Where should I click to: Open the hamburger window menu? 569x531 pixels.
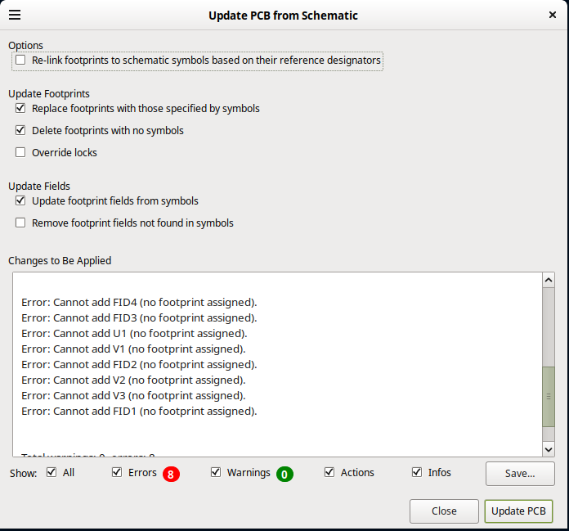tap(15, 15)
